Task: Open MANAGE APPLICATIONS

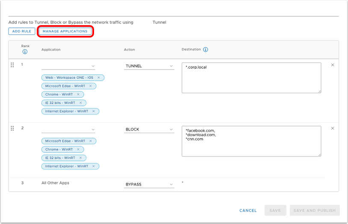Action: [65, 31]
